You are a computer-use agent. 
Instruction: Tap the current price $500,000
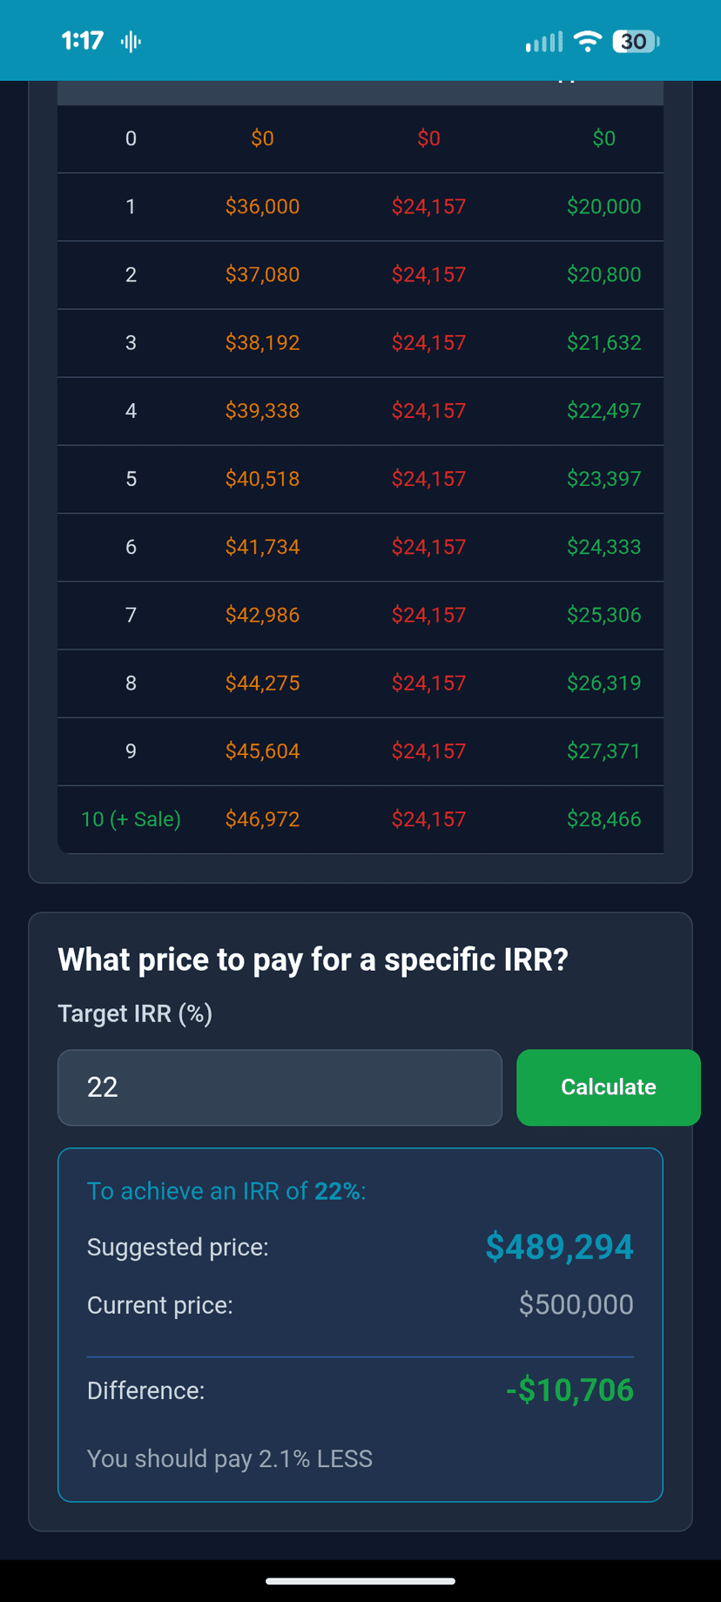click(x=576, y=1304)
